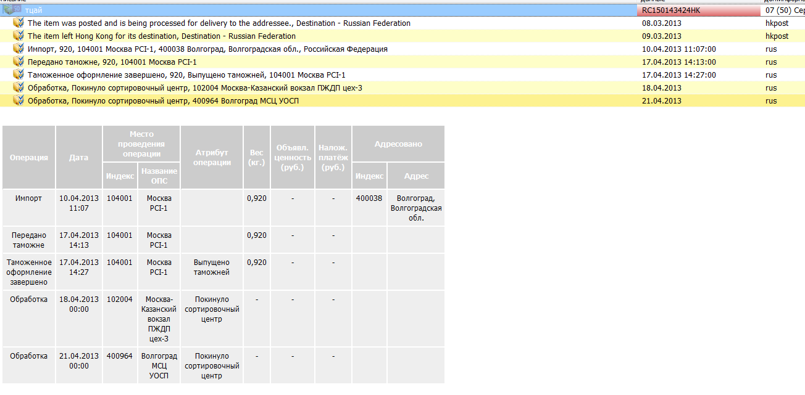Select the "Импорт, 920, 104001 Москва PCI-1" event row
This screenshot has width=805, height=395.
pos(403,49)
